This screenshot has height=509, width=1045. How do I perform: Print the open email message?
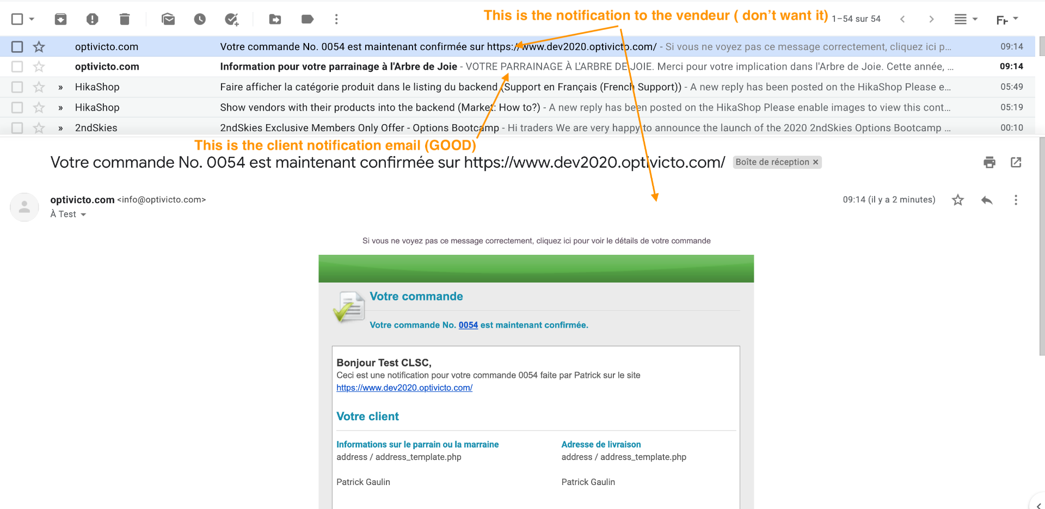coord(989,162)
